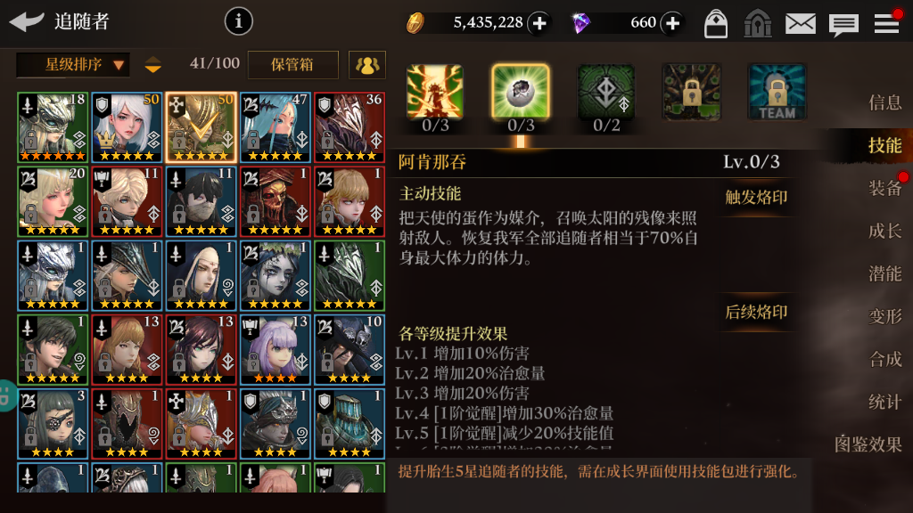Switch to the 装备 tab

[x=885, y=188]
